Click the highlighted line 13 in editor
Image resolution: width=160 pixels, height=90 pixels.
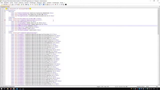81,26
